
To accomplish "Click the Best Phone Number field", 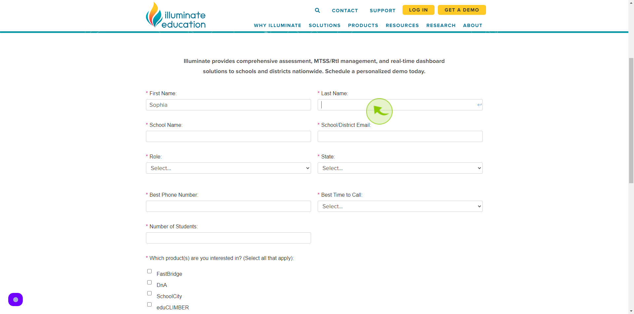I will (229, 206).
